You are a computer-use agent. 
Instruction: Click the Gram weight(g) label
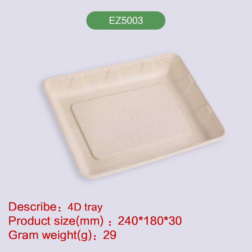(50, 235)
